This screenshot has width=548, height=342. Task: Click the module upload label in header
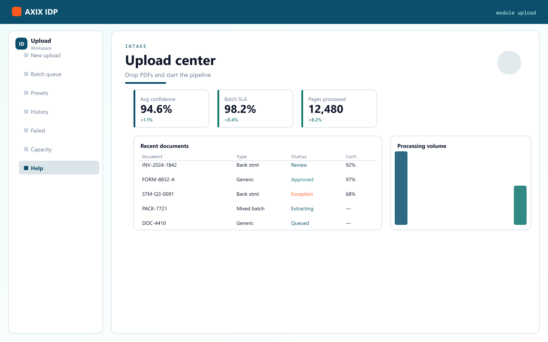[516, 13]
